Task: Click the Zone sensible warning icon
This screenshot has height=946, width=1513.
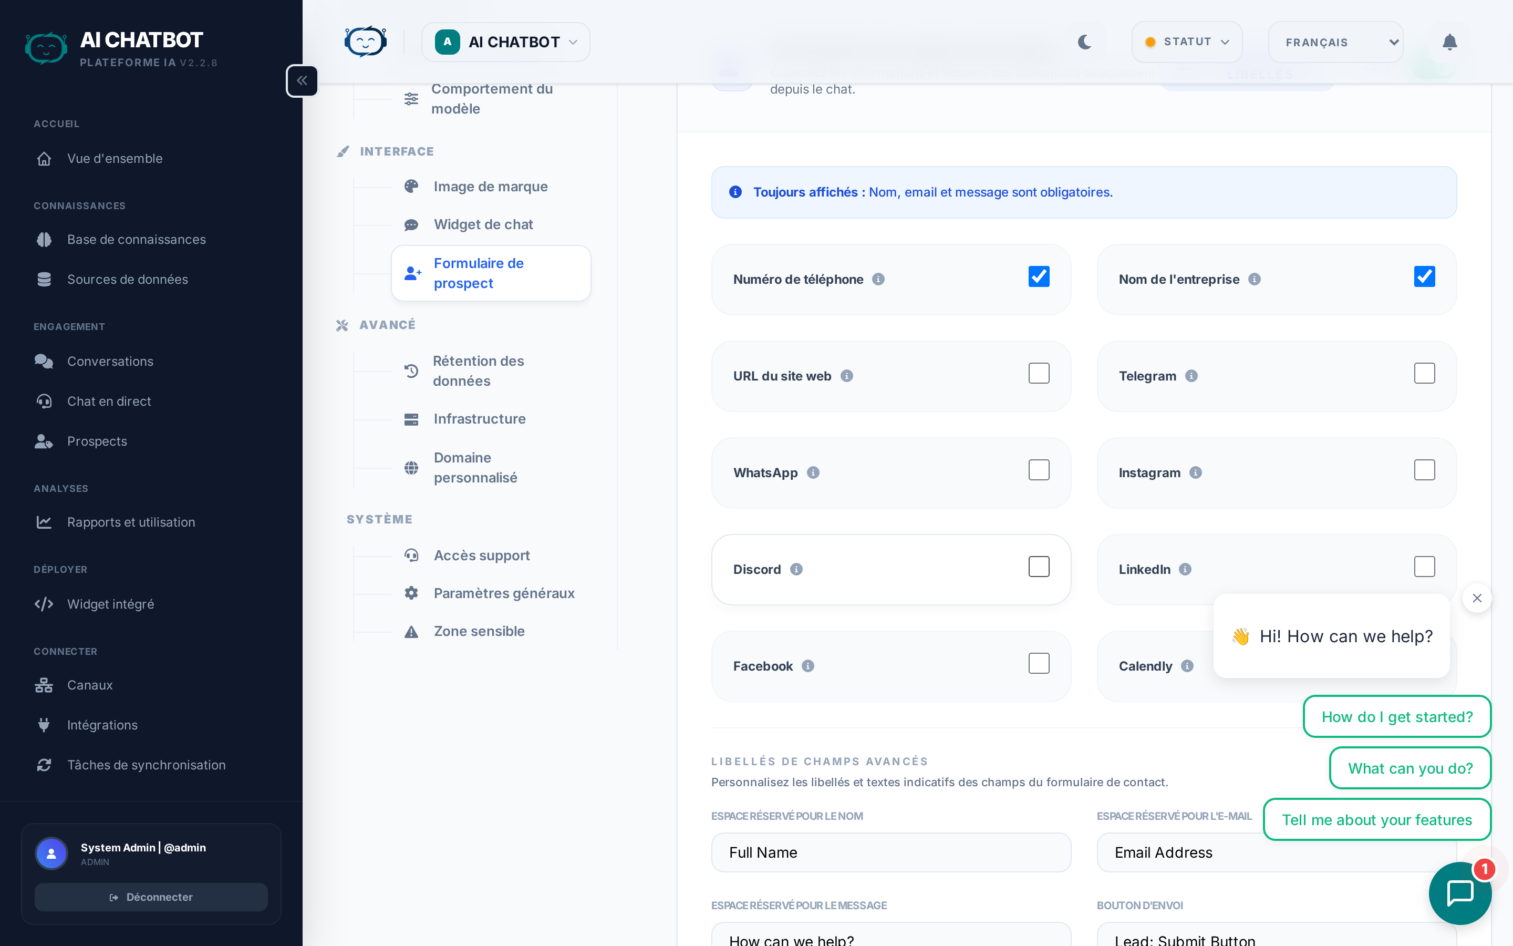Action: (x=411, y=632)
